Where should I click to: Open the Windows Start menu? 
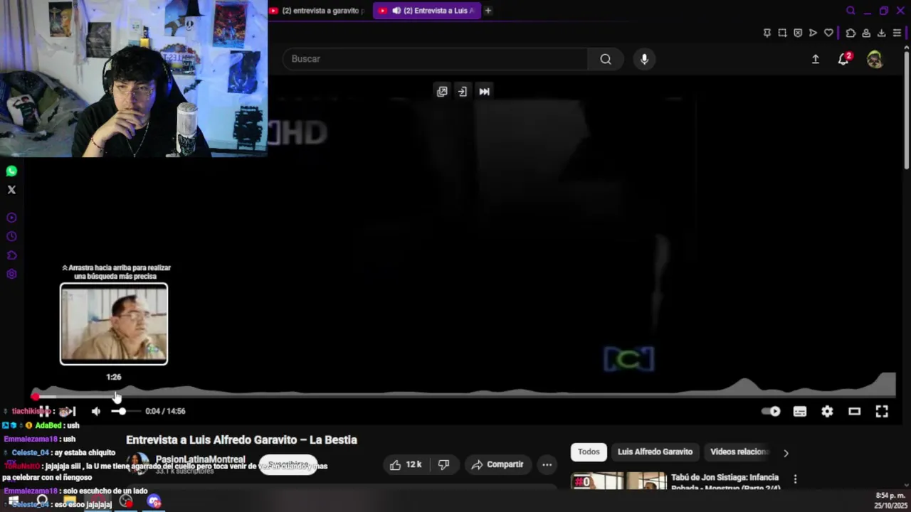click(x=13, y=501)
